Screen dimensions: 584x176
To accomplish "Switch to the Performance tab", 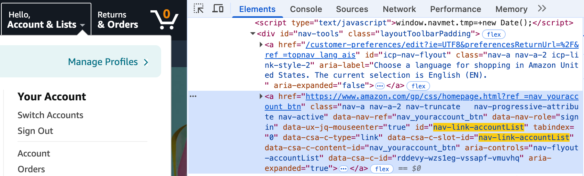I will click(x=456, y=9).
